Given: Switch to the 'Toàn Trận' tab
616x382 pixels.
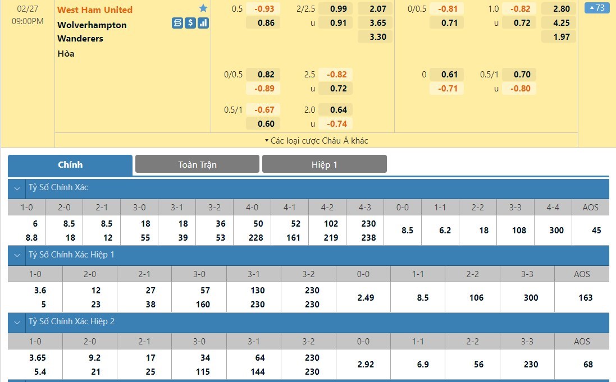Looking at the screenshot, I should 197,164.
